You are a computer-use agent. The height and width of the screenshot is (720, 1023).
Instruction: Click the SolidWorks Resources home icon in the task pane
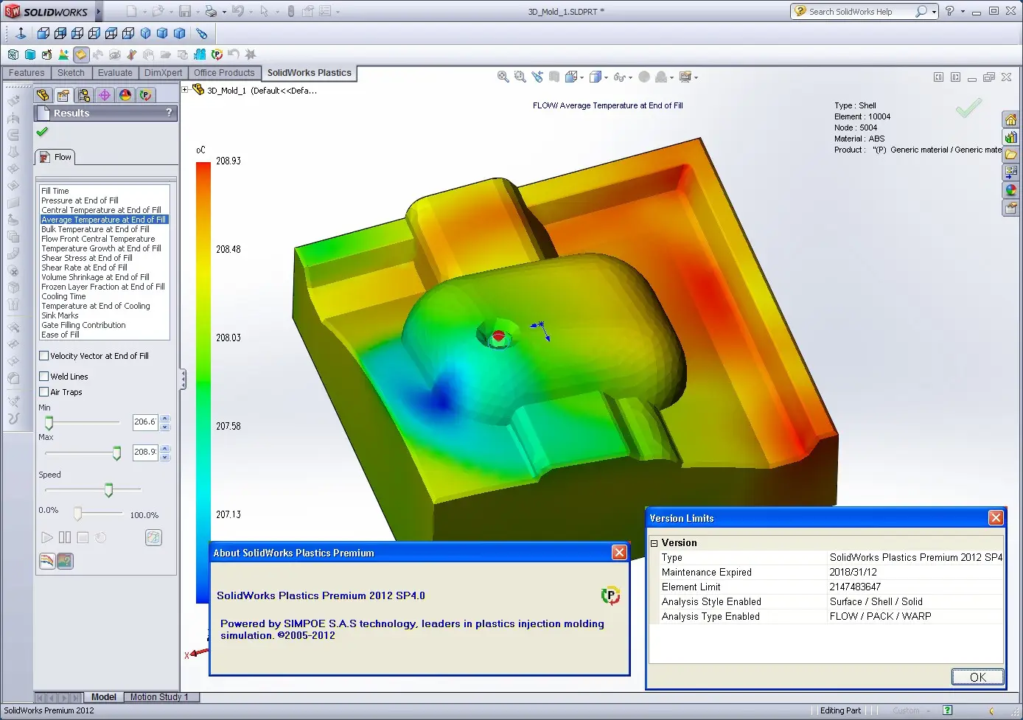[1011, 120]
